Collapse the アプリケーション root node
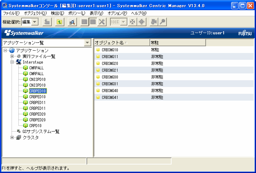The width and height of the screenshot is (256, 173). click(5, 51)
